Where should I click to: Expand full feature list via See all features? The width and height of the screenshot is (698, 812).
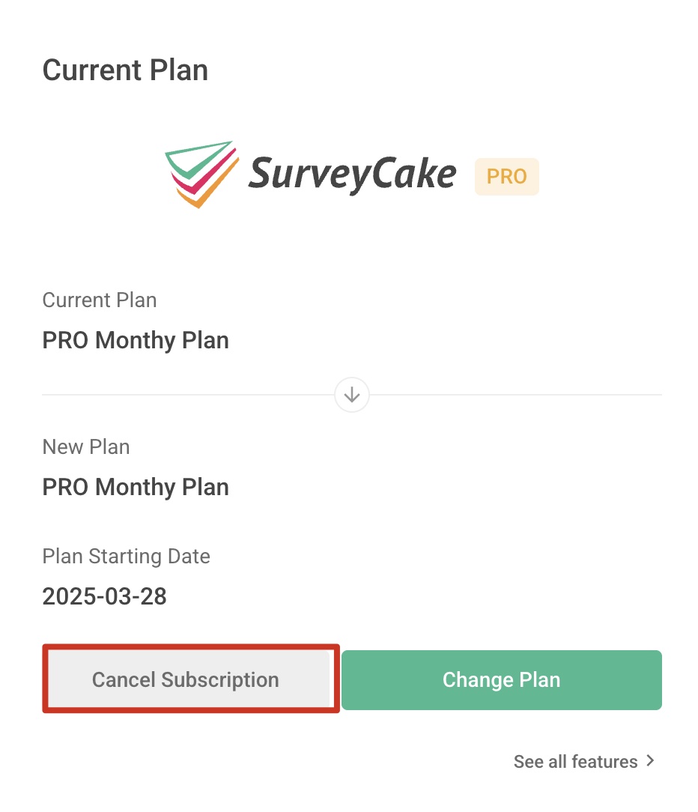point(576,761)
